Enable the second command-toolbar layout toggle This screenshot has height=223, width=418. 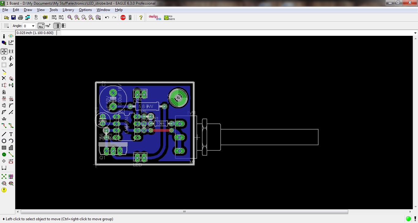coord(64,26)
